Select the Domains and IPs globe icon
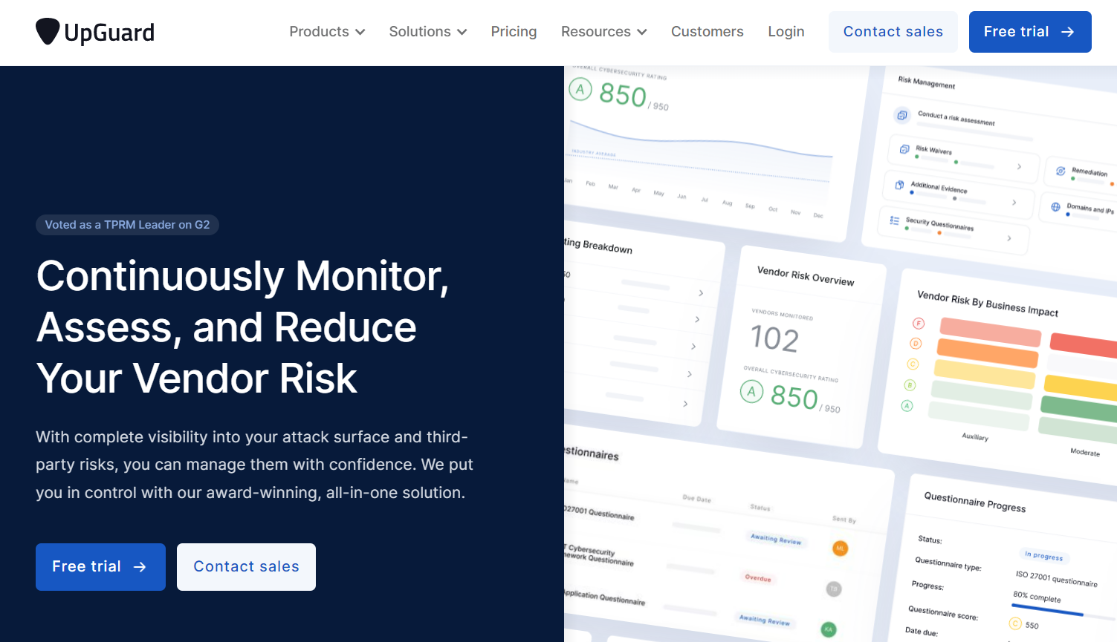Image resolution: width=1117 pixels, height=642 pixels. point(1055,207)
